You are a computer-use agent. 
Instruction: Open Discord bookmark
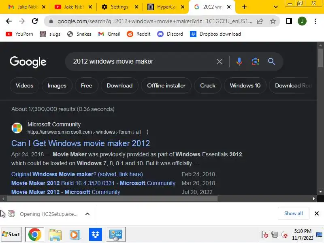[170, 34]
